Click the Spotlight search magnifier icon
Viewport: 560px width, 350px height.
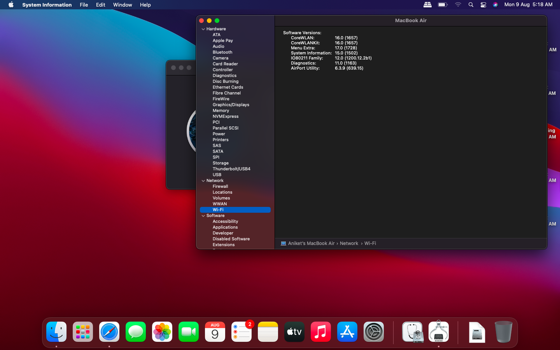coord(471,5)
